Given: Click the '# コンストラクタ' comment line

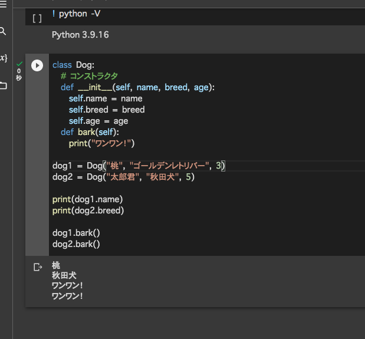Looking at the screenshot, I should coord(89,76).
